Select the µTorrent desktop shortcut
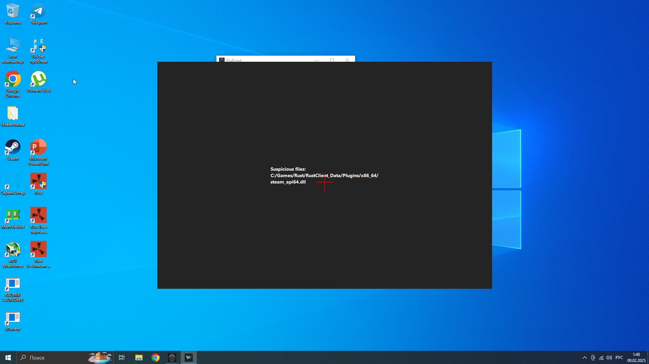 (x=13, y=320)
